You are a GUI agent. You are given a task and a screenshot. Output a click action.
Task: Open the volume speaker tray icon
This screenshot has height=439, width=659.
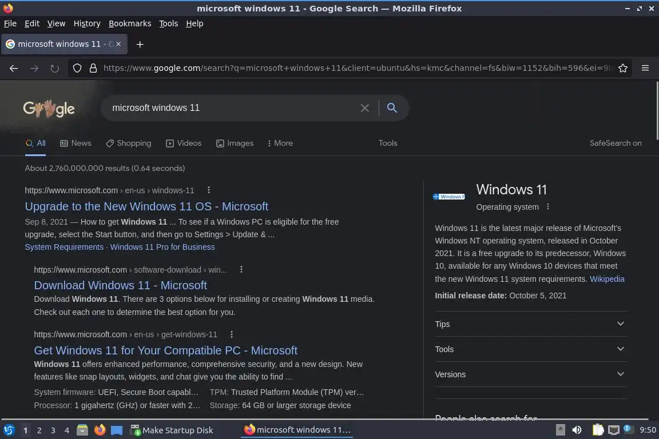click(577, 430)
